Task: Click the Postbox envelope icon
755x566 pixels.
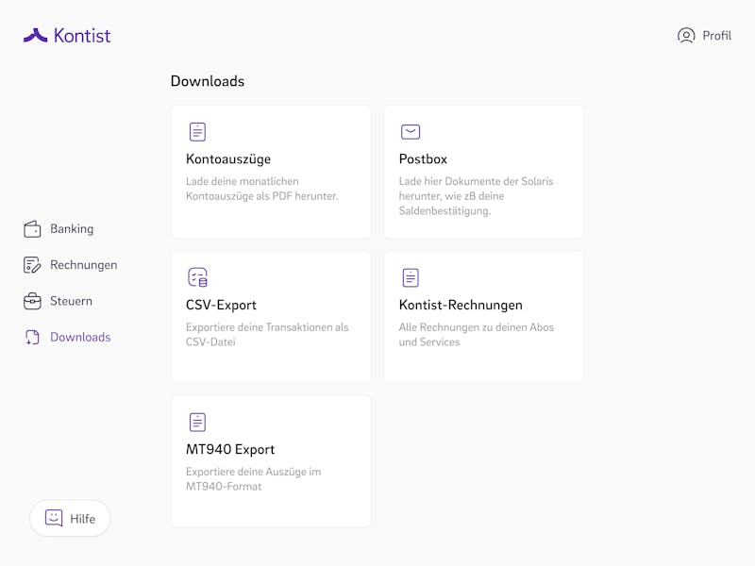Action: pyautogui.click(x=411, y=132)
